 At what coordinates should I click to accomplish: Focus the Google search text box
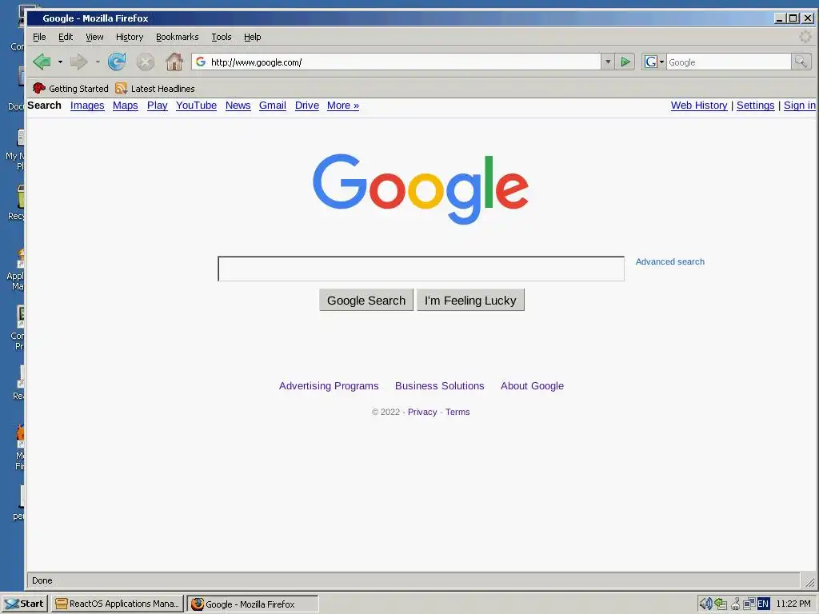pos(421,269)
